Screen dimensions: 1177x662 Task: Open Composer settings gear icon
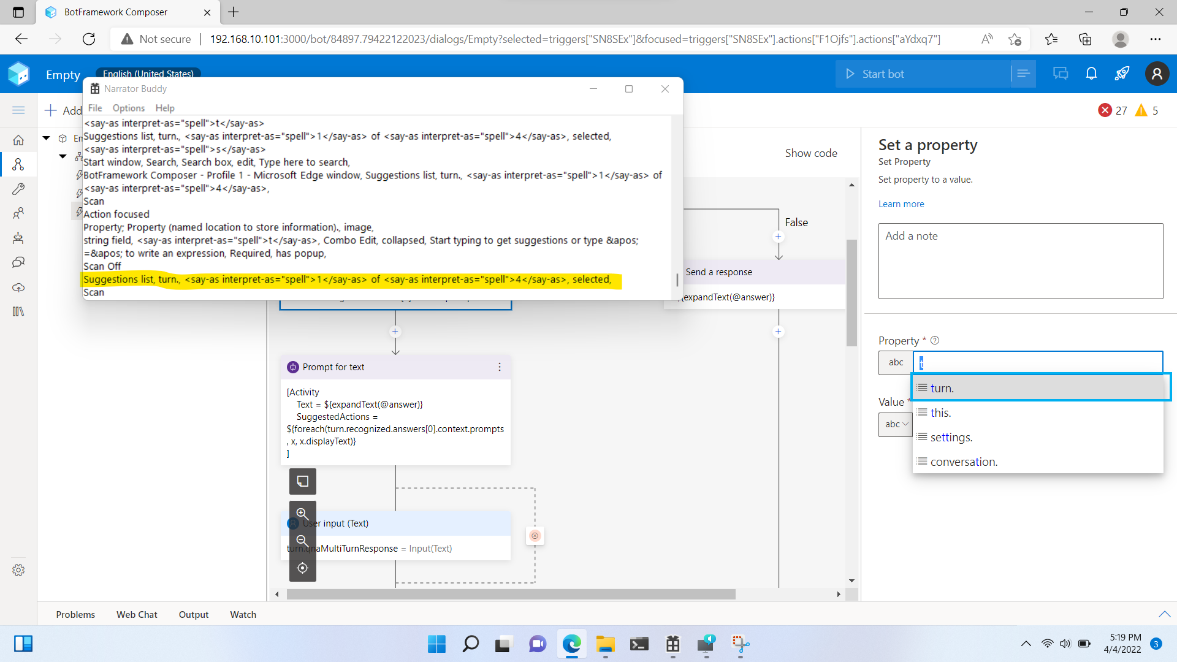(x=18, y=570)
